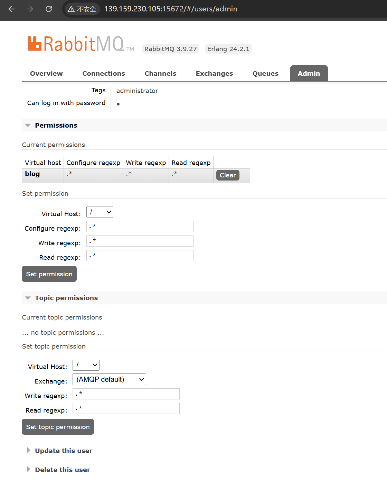Click the administrator tag text

137,91
